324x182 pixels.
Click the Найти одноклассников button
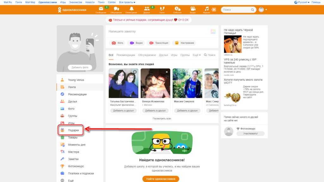point(161,179)
